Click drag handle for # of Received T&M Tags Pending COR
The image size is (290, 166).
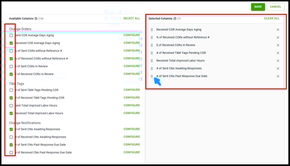(x=152, y=53)
